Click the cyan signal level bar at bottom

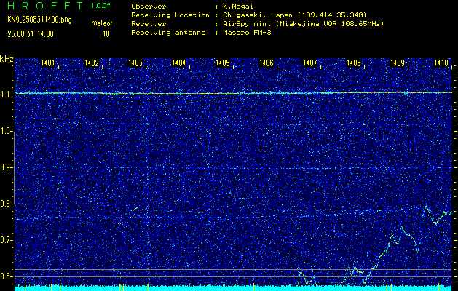[x=234, y=288]
